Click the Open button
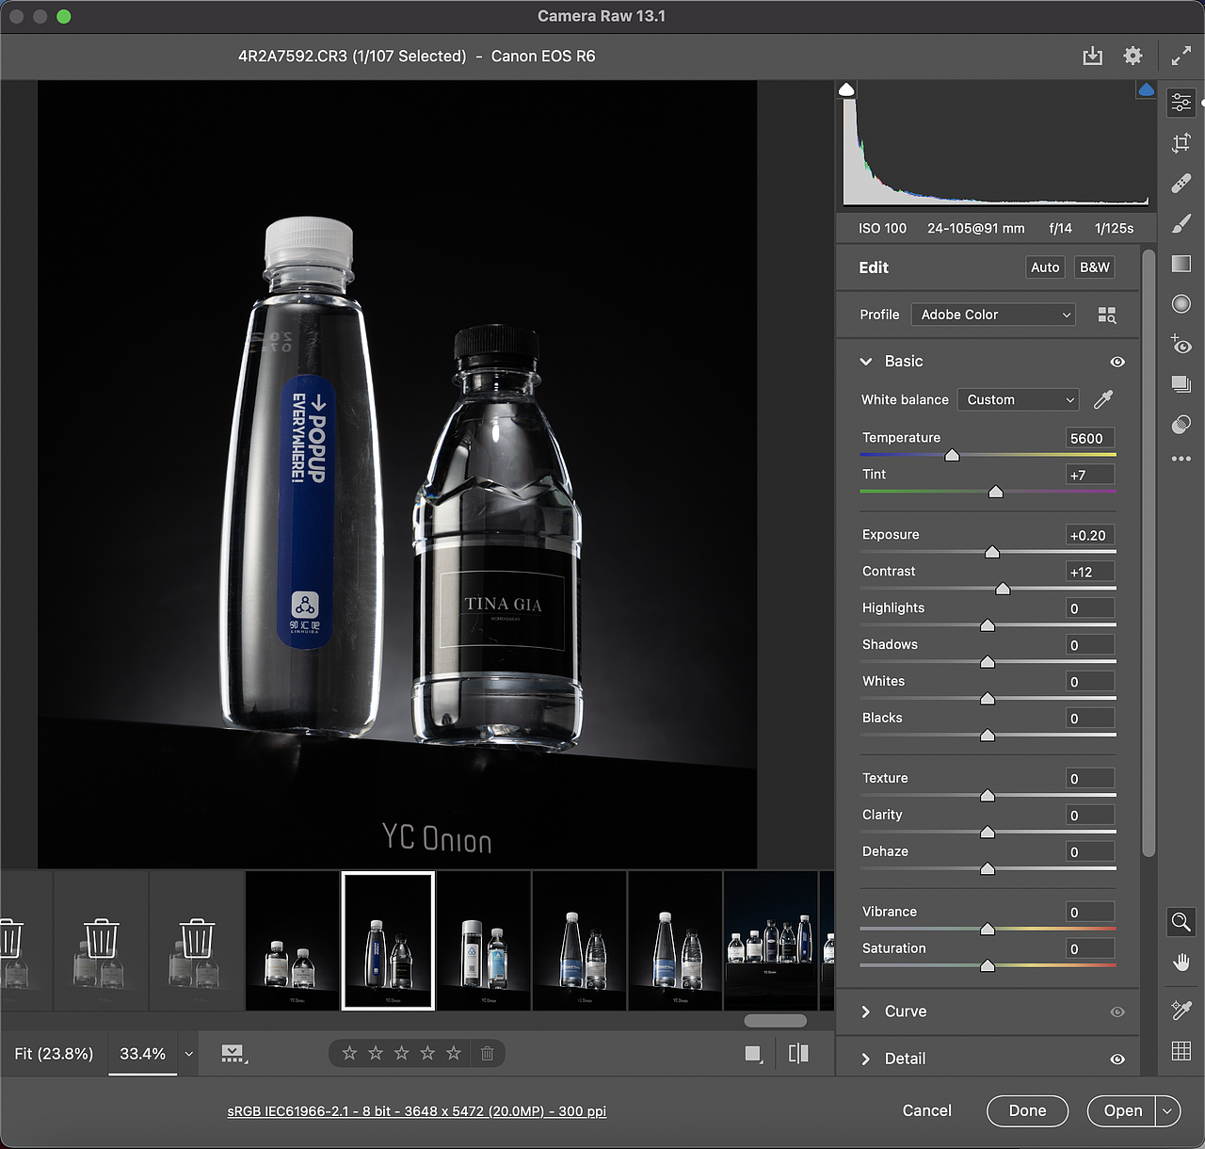Image resolution: width=1205 pixels, height=1149 pixels. pyautogui.click(x=1122, y=1111)
